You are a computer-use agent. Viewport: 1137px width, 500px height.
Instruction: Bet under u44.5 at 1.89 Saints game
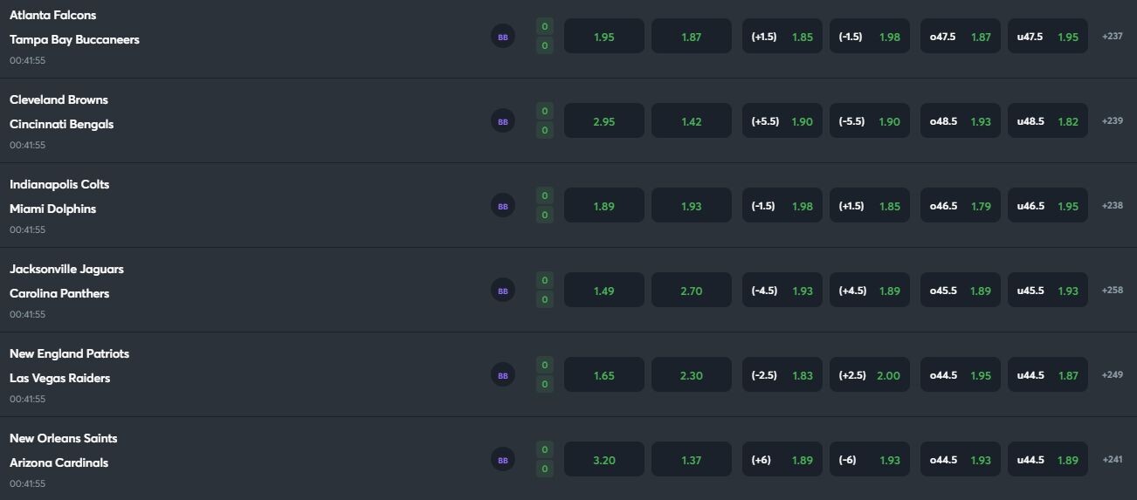tap(1048, 460)
